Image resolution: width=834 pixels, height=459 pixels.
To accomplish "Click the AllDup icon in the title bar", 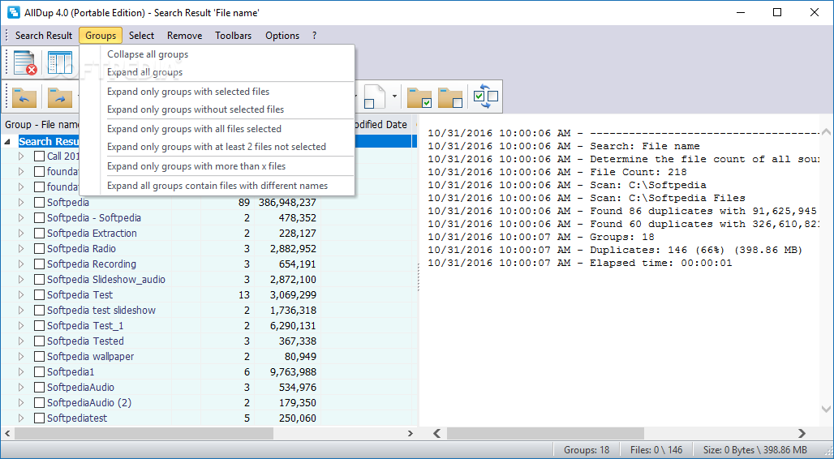I will 13,12.
